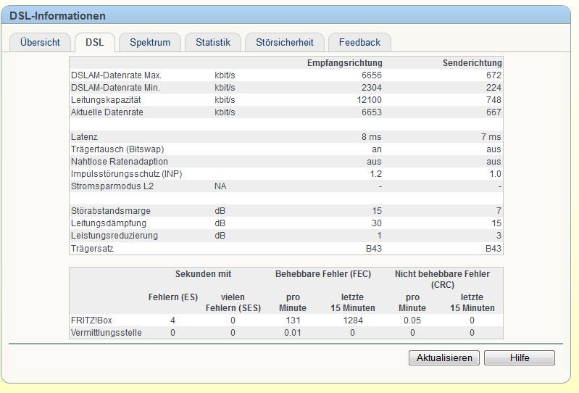The image size is (579, 393).
Task: Click the Leitungsdämpfung label
Action: tap(109, 223)
